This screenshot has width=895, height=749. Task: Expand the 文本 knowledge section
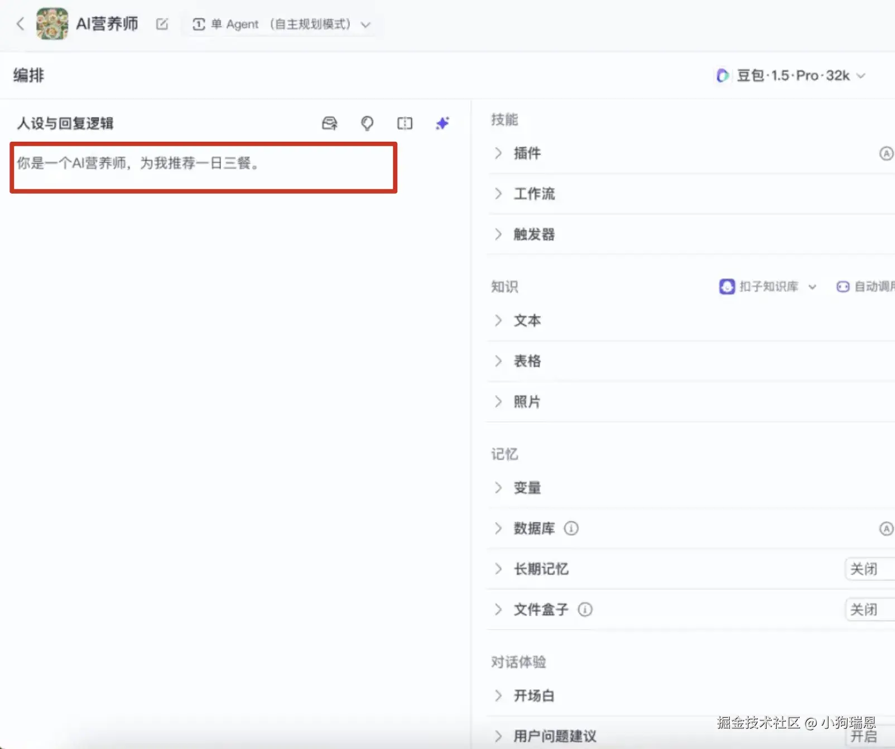[498, 320]
